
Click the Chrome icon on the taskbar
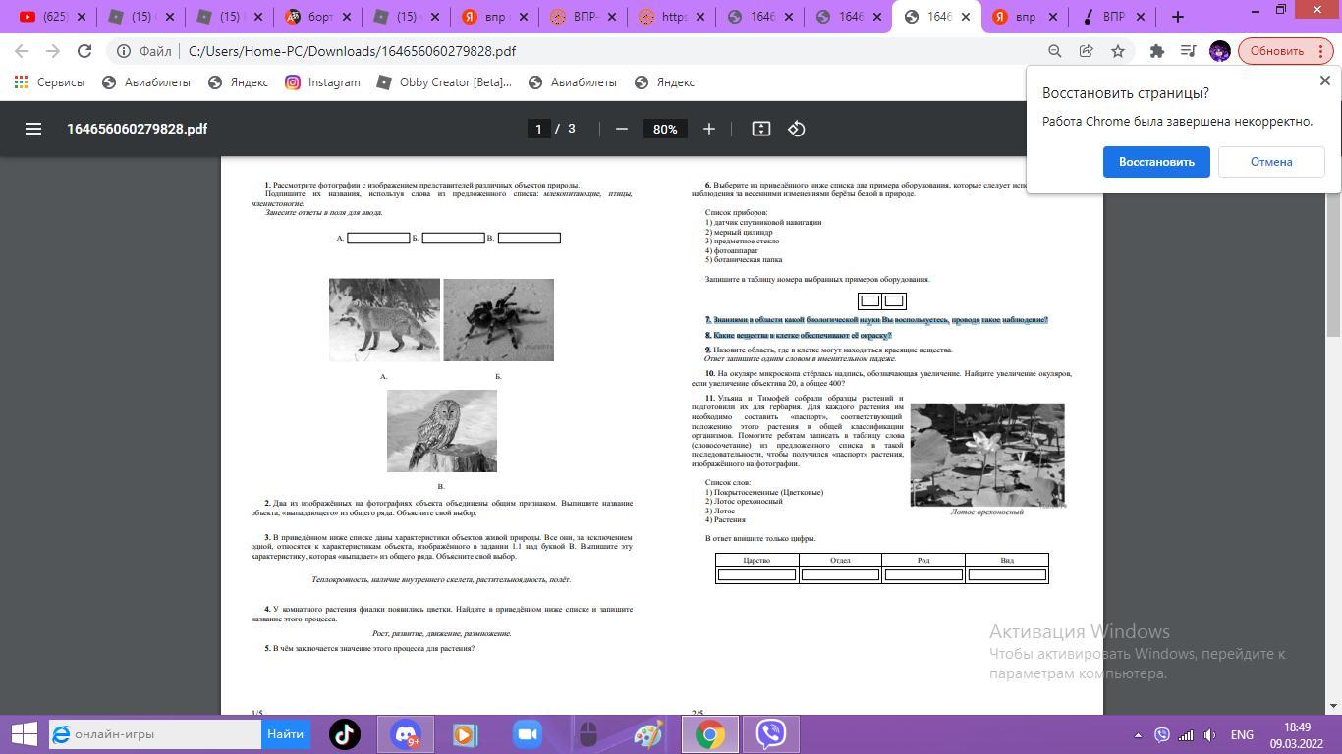click(x=710, y=734)
